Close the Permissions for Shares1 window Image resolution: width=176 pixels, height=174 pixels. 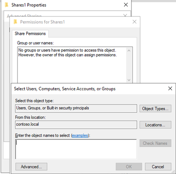pyautogui.click(x=134, y=22)
